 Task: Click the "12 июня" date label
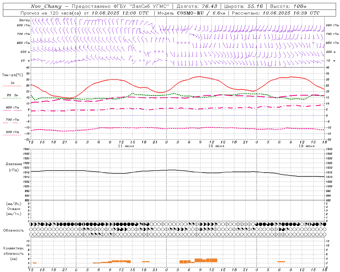tap(216, 146)
